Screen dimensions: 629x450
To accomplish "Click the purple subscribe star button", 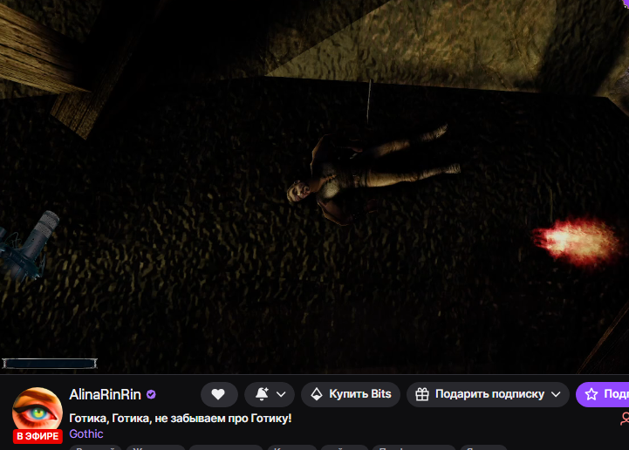I will pyautogui.click(x=603, y=394).
